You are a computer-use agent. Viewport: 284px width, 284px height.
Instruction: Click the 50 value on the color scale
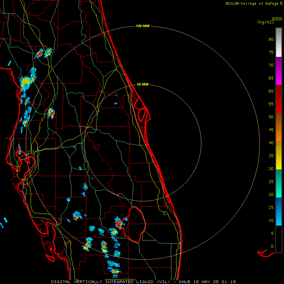point(271,117)
